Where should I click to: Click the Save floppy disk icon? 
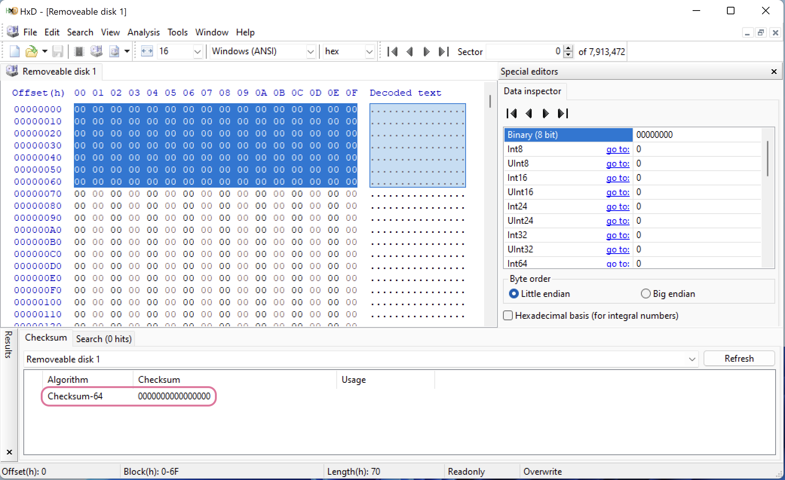[x=57, y=51]
